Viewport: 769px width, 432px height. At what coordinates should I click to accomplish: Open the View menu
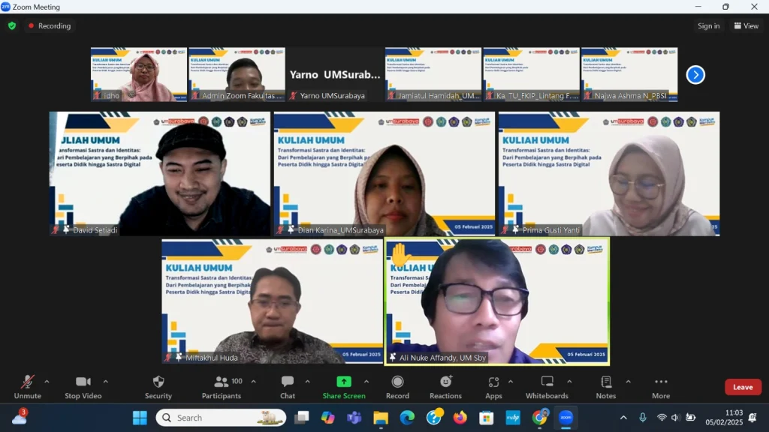745,25
